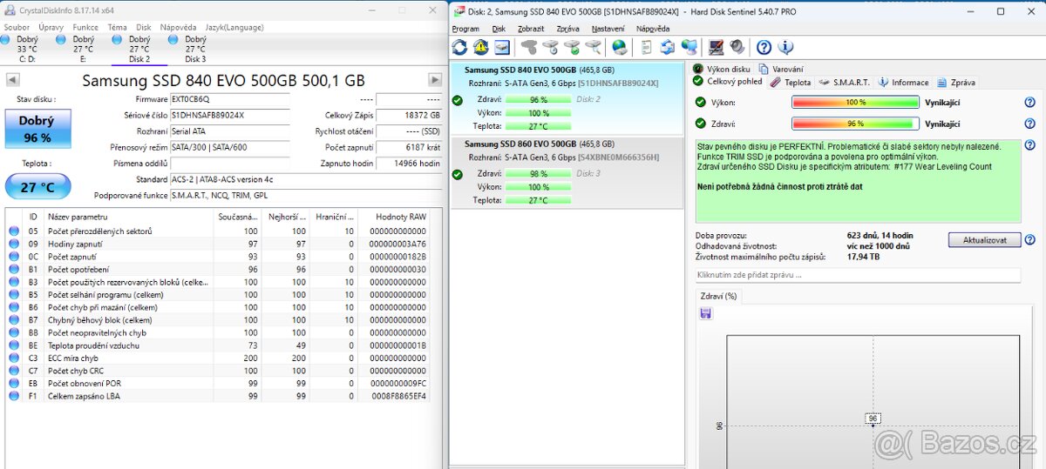Viewport: 1046px width, 469px height.
Task: Switch to Varování tab
Action: (781, 69)
